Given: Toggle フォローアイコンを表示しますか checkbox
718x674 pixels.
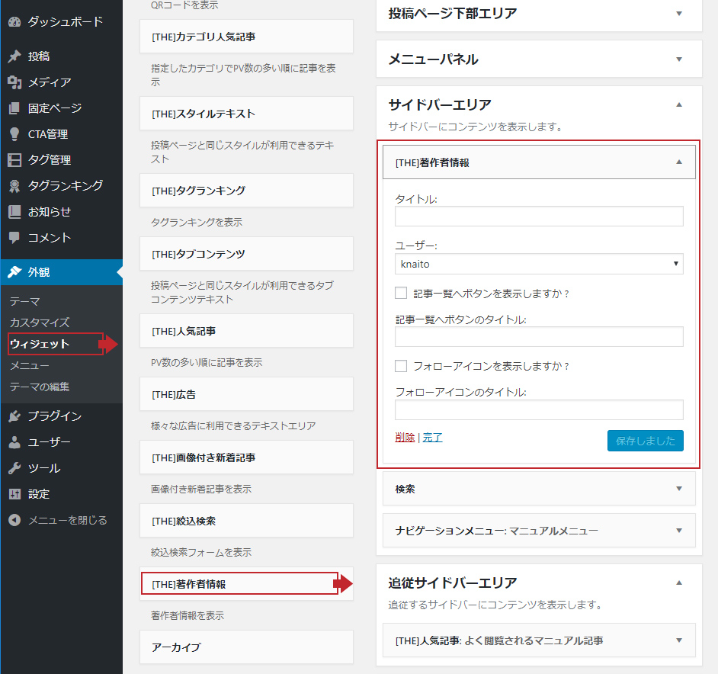Looking at the screenshot, I should coord(401,367).
